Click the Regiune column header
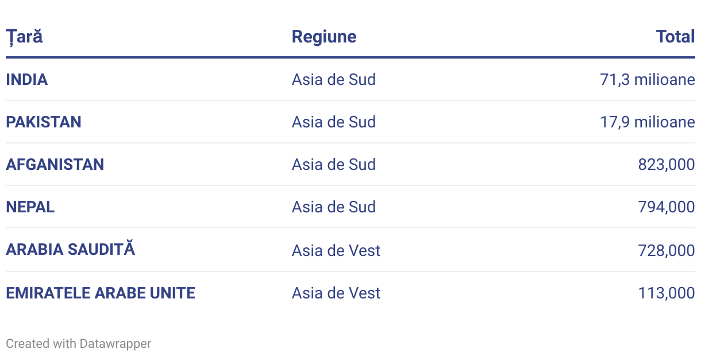The image size is (701, 357). 323,37
